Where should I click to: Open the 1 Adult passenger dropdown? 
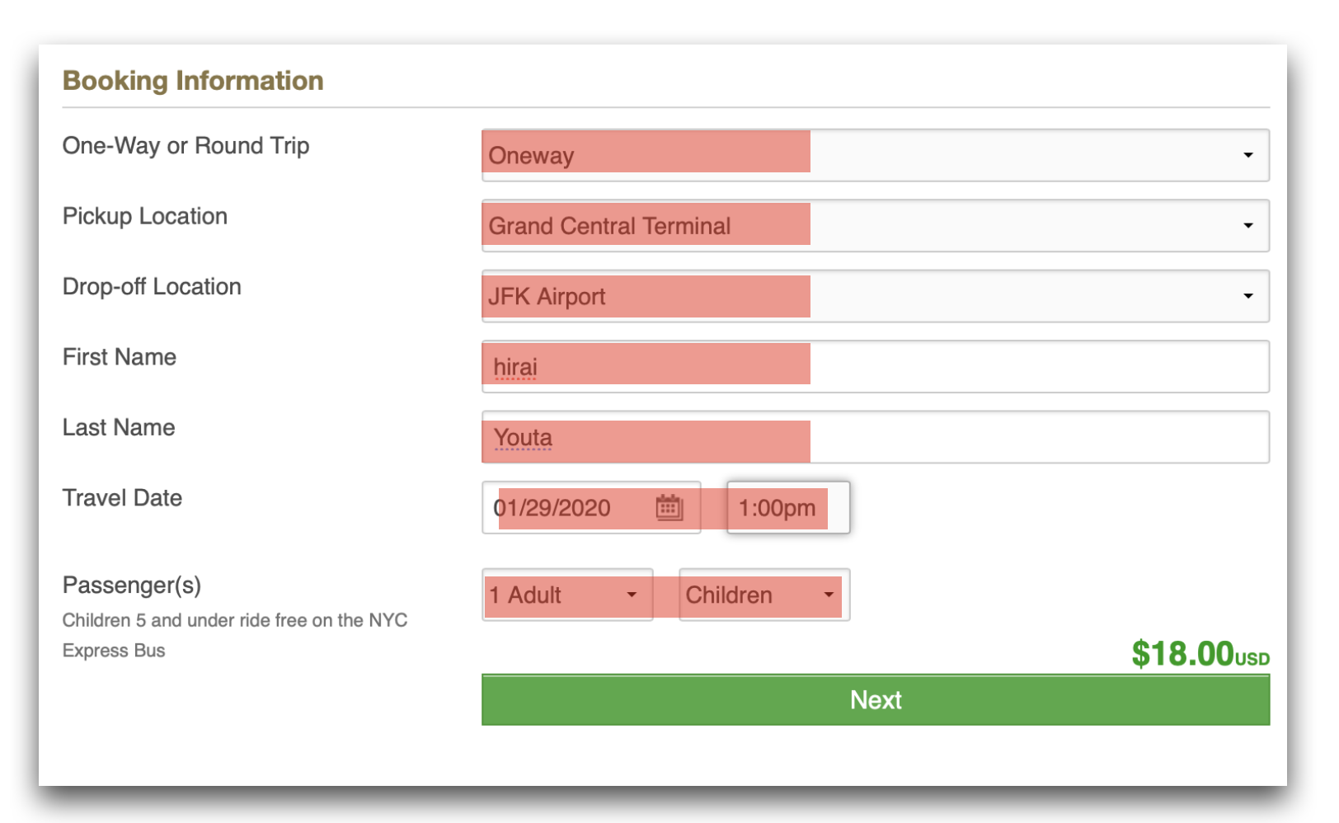[567, 595]
